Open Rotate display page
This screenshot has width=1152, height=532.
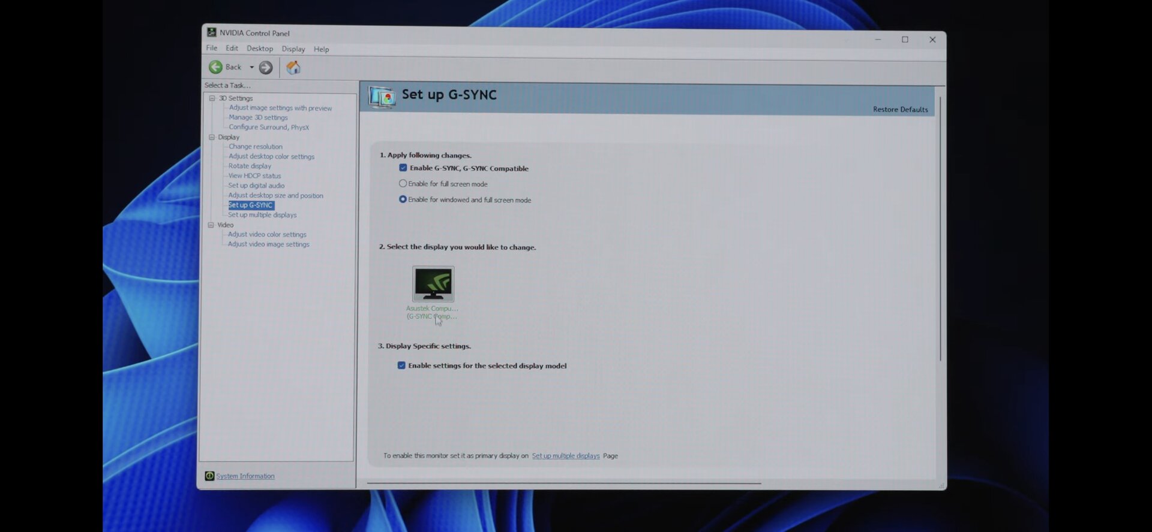[250, 166]
